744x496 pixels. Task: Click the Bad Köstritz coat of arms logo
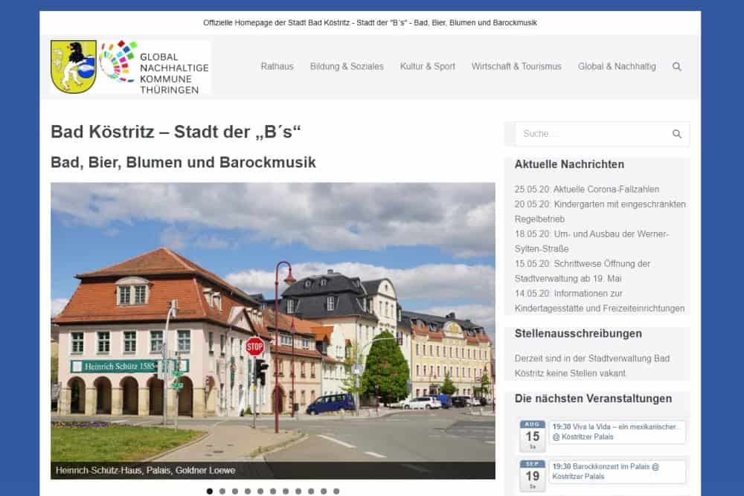click(73, 66)
